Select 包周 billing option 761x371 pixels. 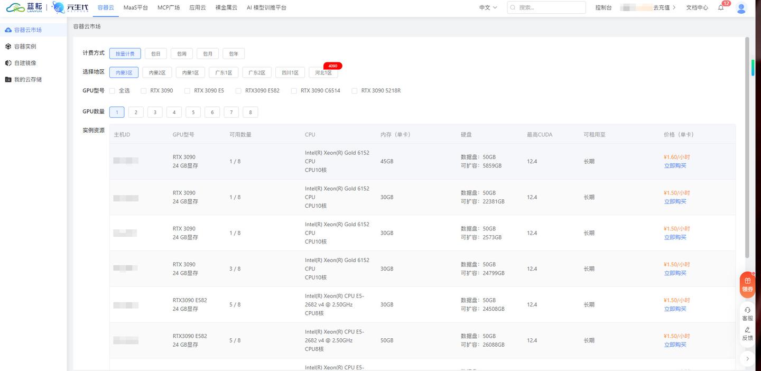click(182, 53)
